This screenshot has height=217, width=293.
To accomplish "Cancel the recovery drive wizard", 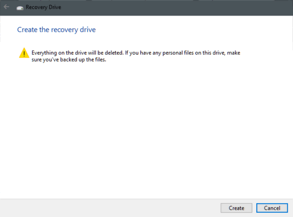I will coord(272,208).
